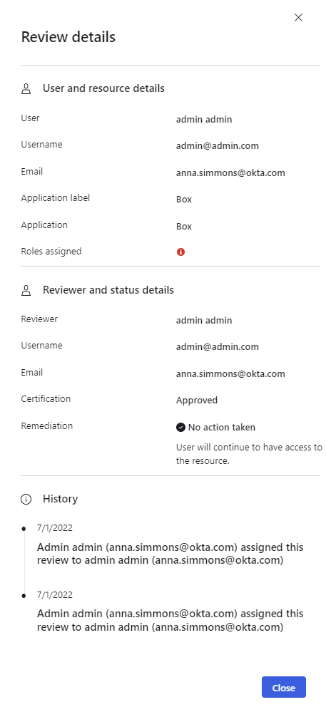Click the user's username admin@admin.com

point(217,146)
